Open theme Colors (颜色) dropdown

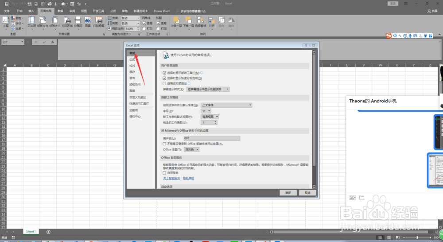click(18, 18)
